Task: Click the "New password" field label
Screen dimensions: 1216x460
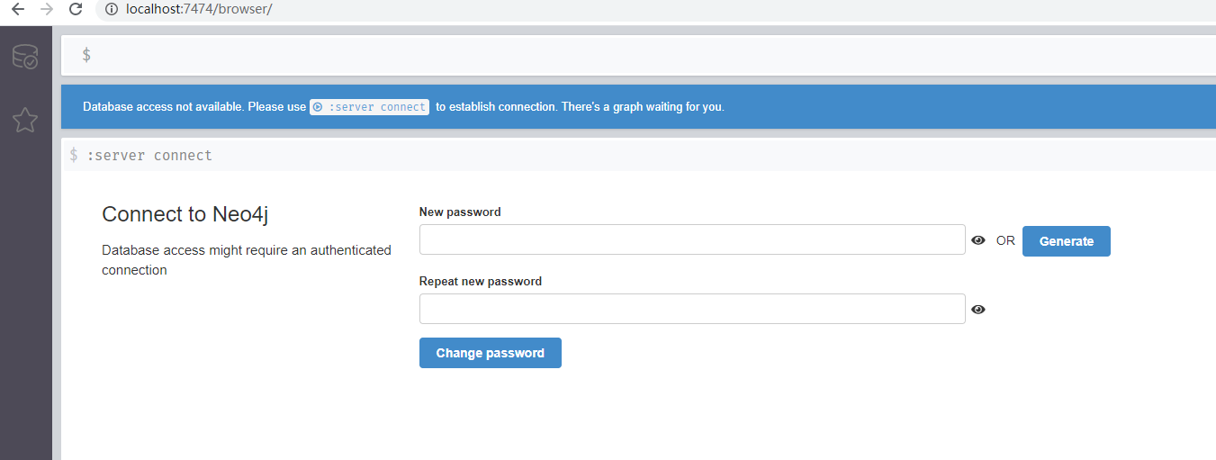Action: (x=460, y=212)
